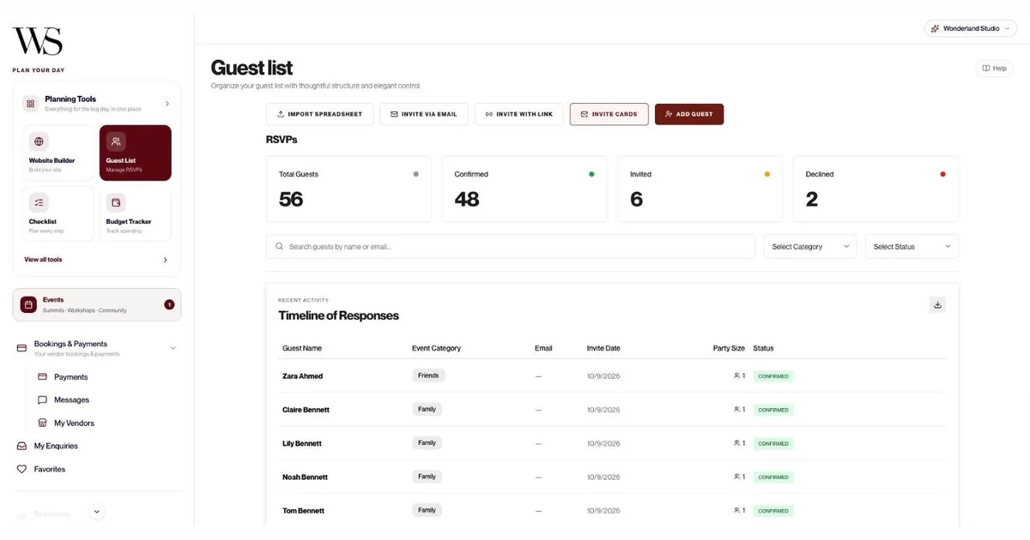Open Payments in the sidebar
Viewport: 1030px width, 540px height.
(x=71, y=377)
